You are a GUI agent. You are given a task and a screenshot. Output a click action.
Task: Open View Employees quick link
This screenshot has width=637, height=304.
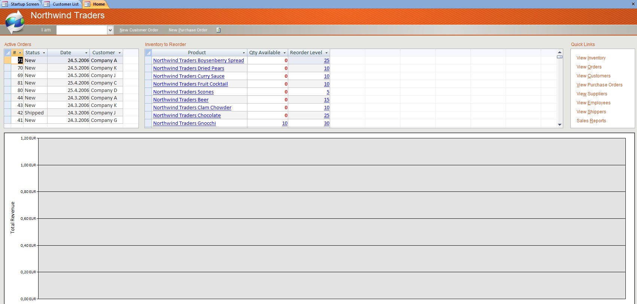pyautogui.click(x=594, y=103)
